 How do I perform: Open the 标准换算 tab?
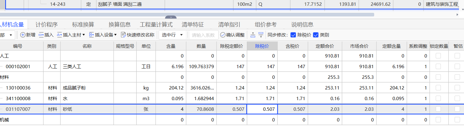click(83, 25)
